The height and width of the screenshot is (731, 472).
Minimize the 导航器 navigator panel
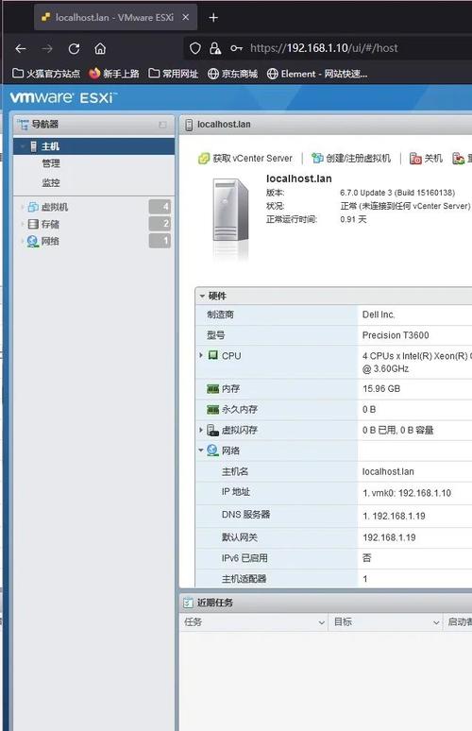tap(162, 125)
